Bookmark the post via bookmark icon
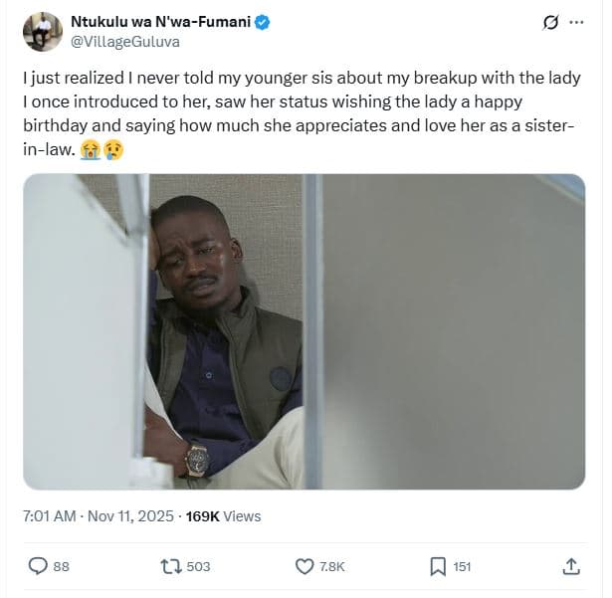The height and width of the screenshot is (598, 612). click(437, 566)
